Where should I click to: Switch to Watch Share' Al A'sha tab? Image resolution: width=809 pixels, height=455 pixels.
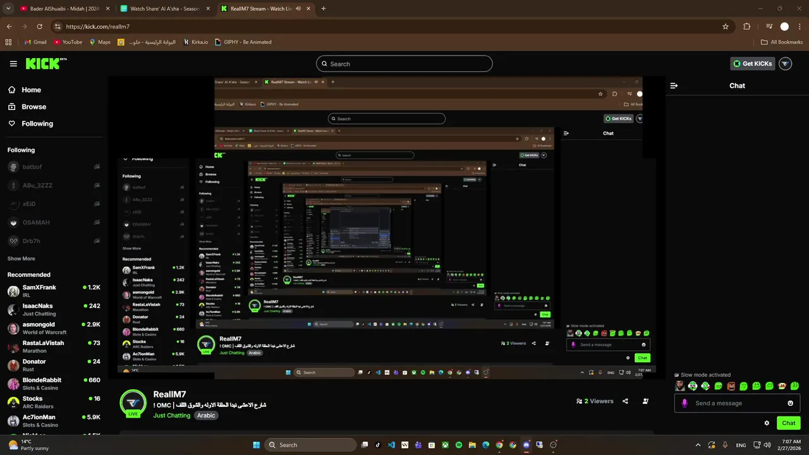tap(166, 9)
